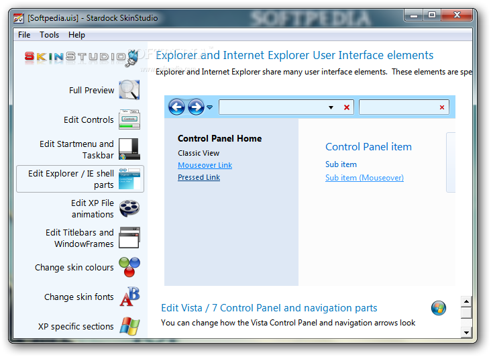Click the SkinStudio logo

click(81, 58)
